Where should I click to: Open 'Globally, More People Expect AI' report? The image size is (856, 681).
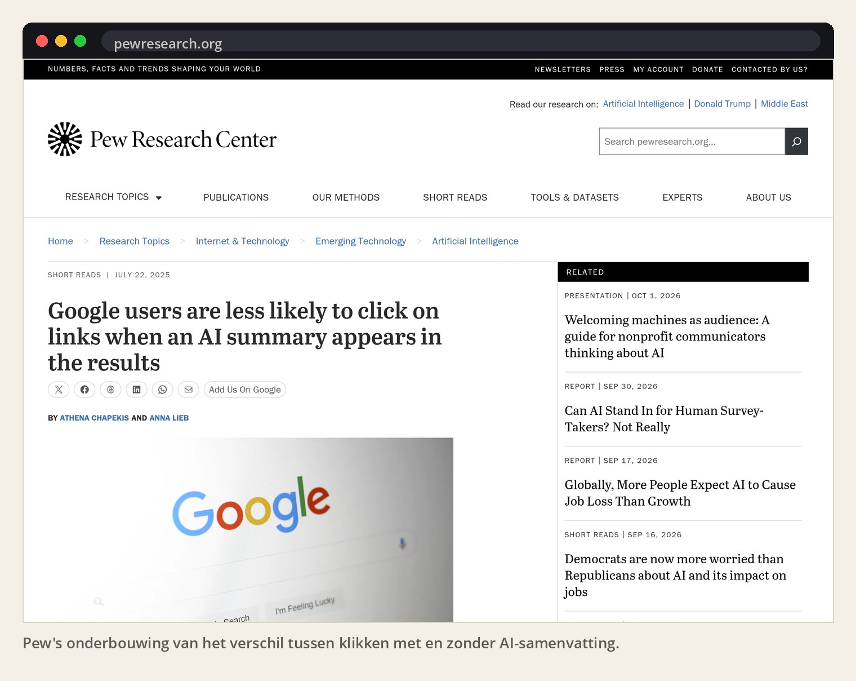click(x=680, y=493)
